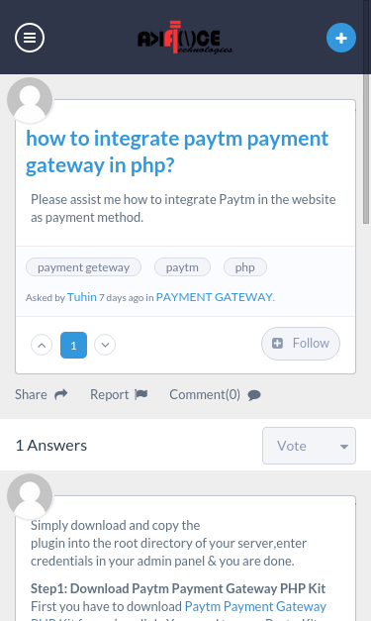Click the Vote dropdown caret arrow
The width and height of the screenshot is (371, 621).
pos(343,447)
